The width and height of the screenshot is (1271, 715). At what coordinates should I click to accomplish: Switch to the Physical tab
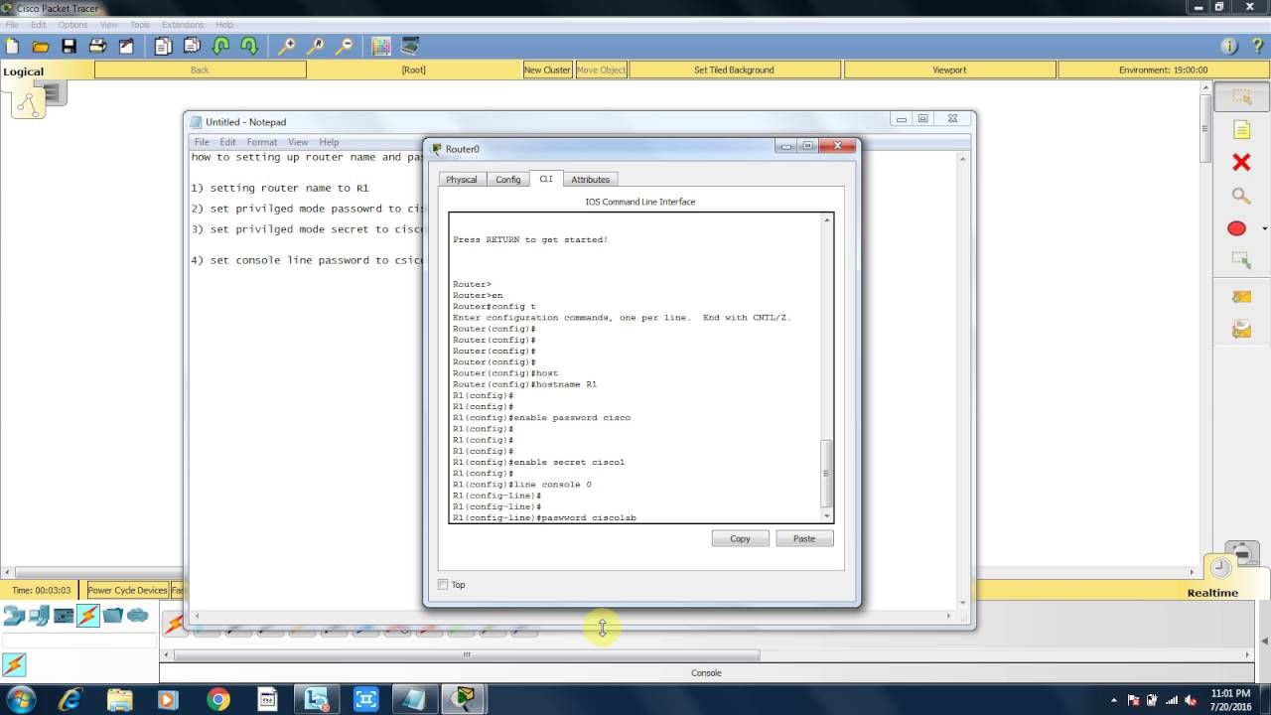(461, 180)
